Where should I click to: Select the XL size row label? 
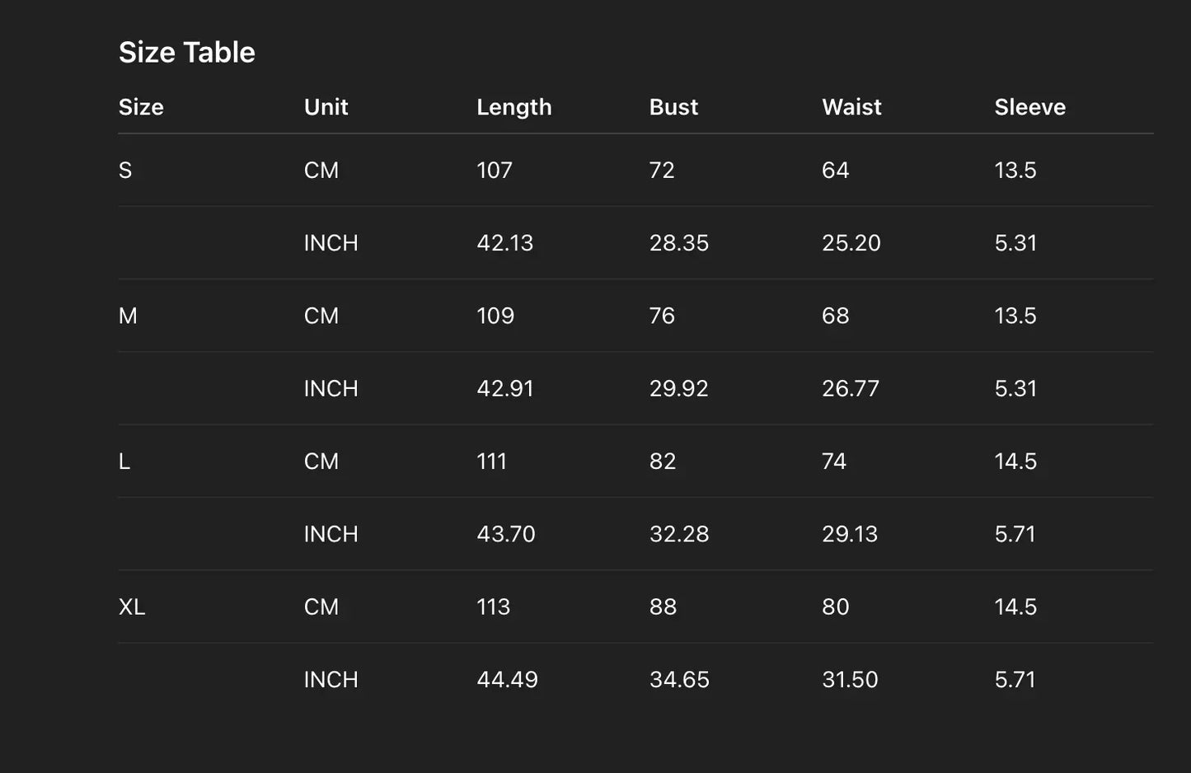132,607
